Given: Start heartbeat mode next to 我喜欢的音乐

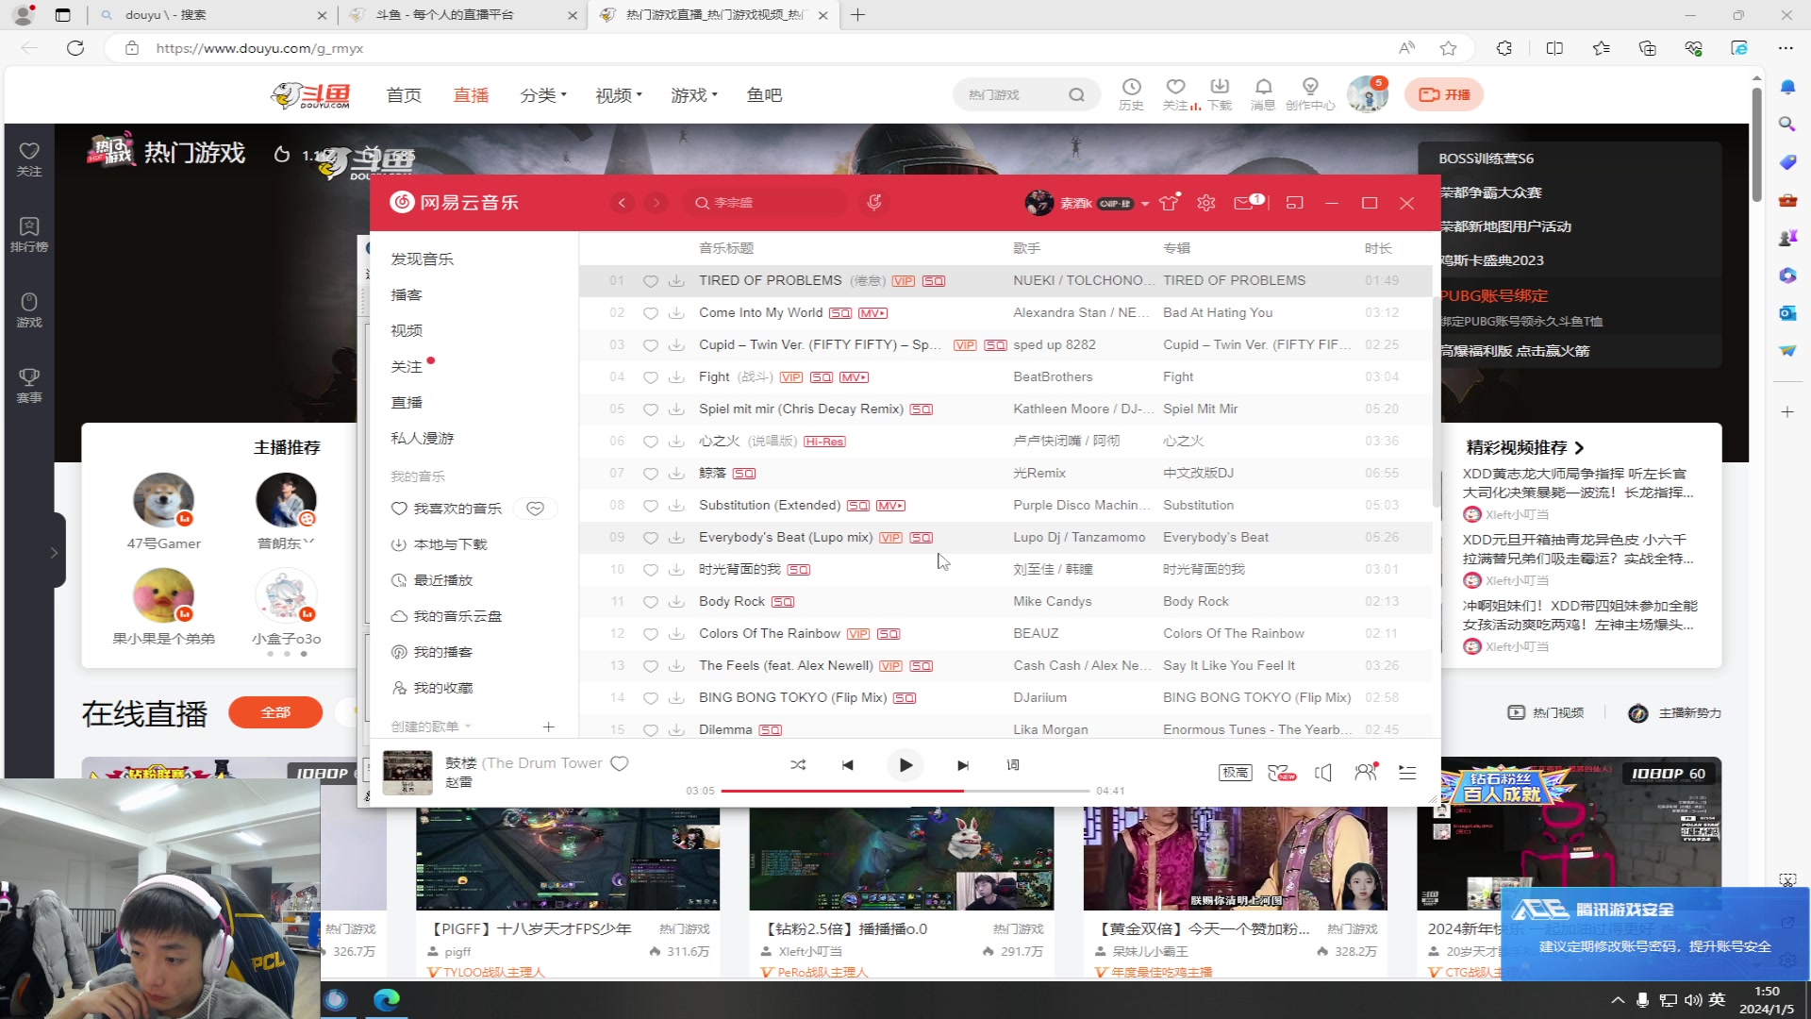Looking at the screenshot, I should 536,509.
